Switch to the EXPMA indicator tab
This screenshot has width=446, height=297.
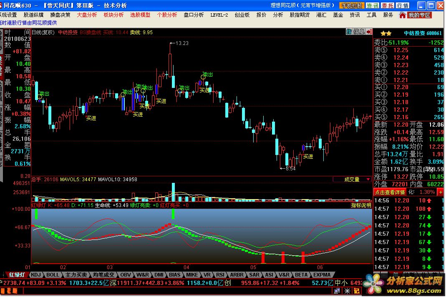coord(322,275)
